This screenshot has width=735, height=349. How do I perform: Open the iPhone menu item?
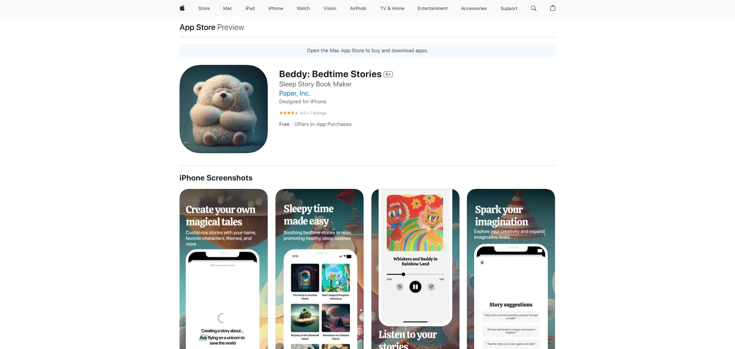pos(275,8)
